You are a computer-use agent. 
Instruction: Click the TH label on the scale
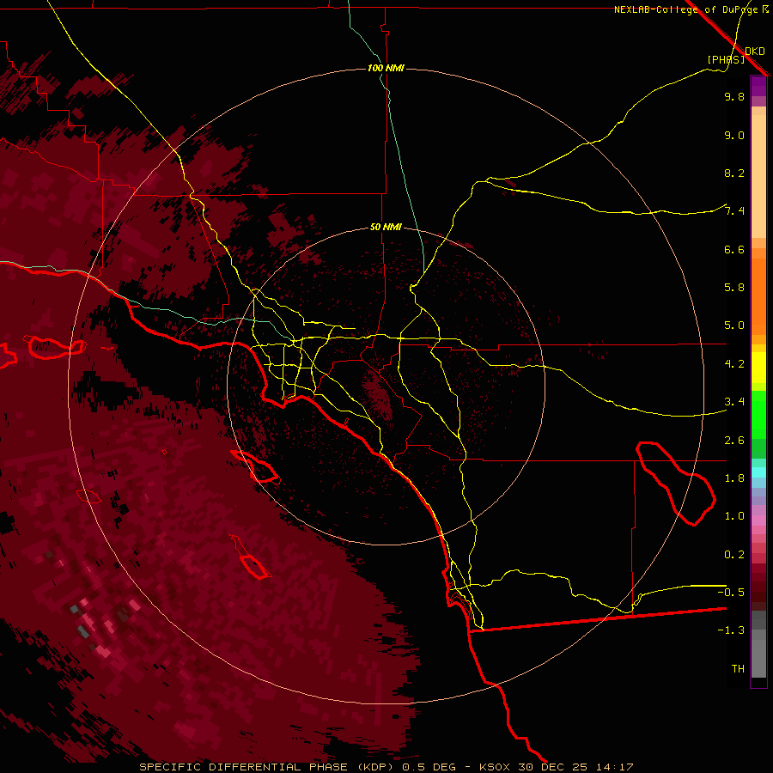pos(737,668)
